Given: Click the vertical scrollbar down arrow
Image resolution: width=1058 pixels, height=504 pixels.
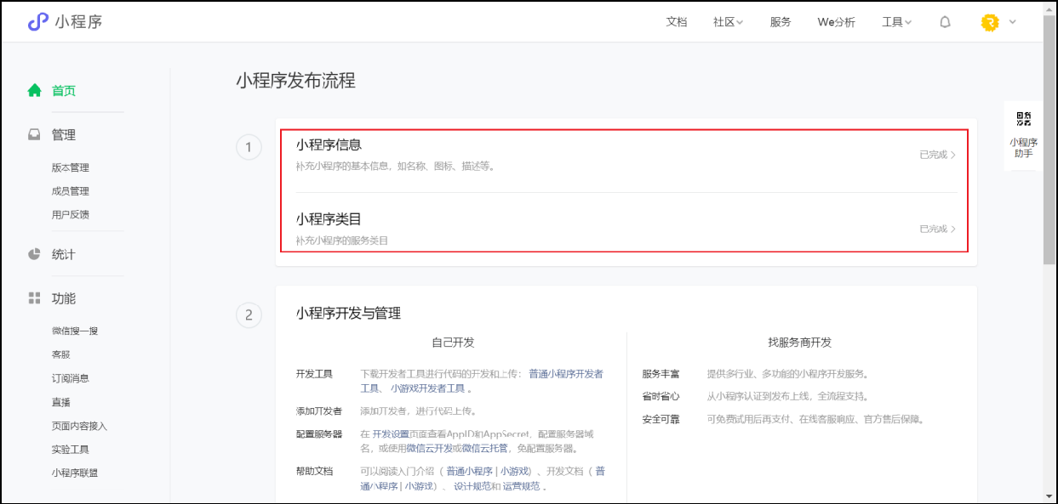Looking at the screenshot, I should coord(1049,496).
